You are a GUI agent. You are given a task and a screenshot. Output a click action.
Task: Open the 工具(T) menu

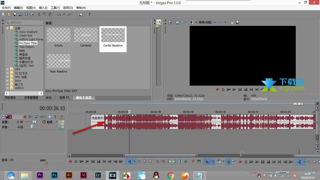click(x=55, y=8)
